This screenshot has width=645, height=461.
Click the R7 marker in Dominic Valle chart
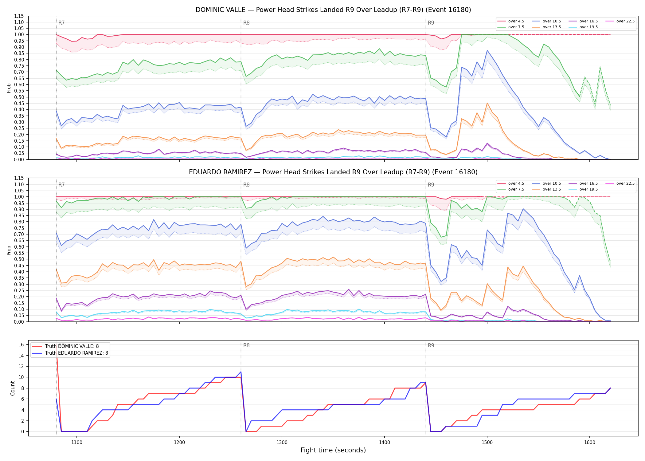pos(61,23)
